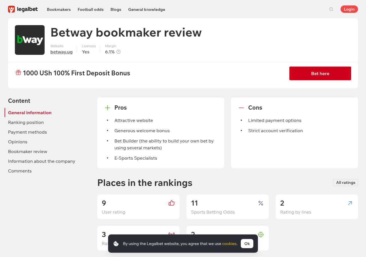Open the User rating card showing 9
The height and width of the screenshot is (257, 366).
(x=138, y=207)
